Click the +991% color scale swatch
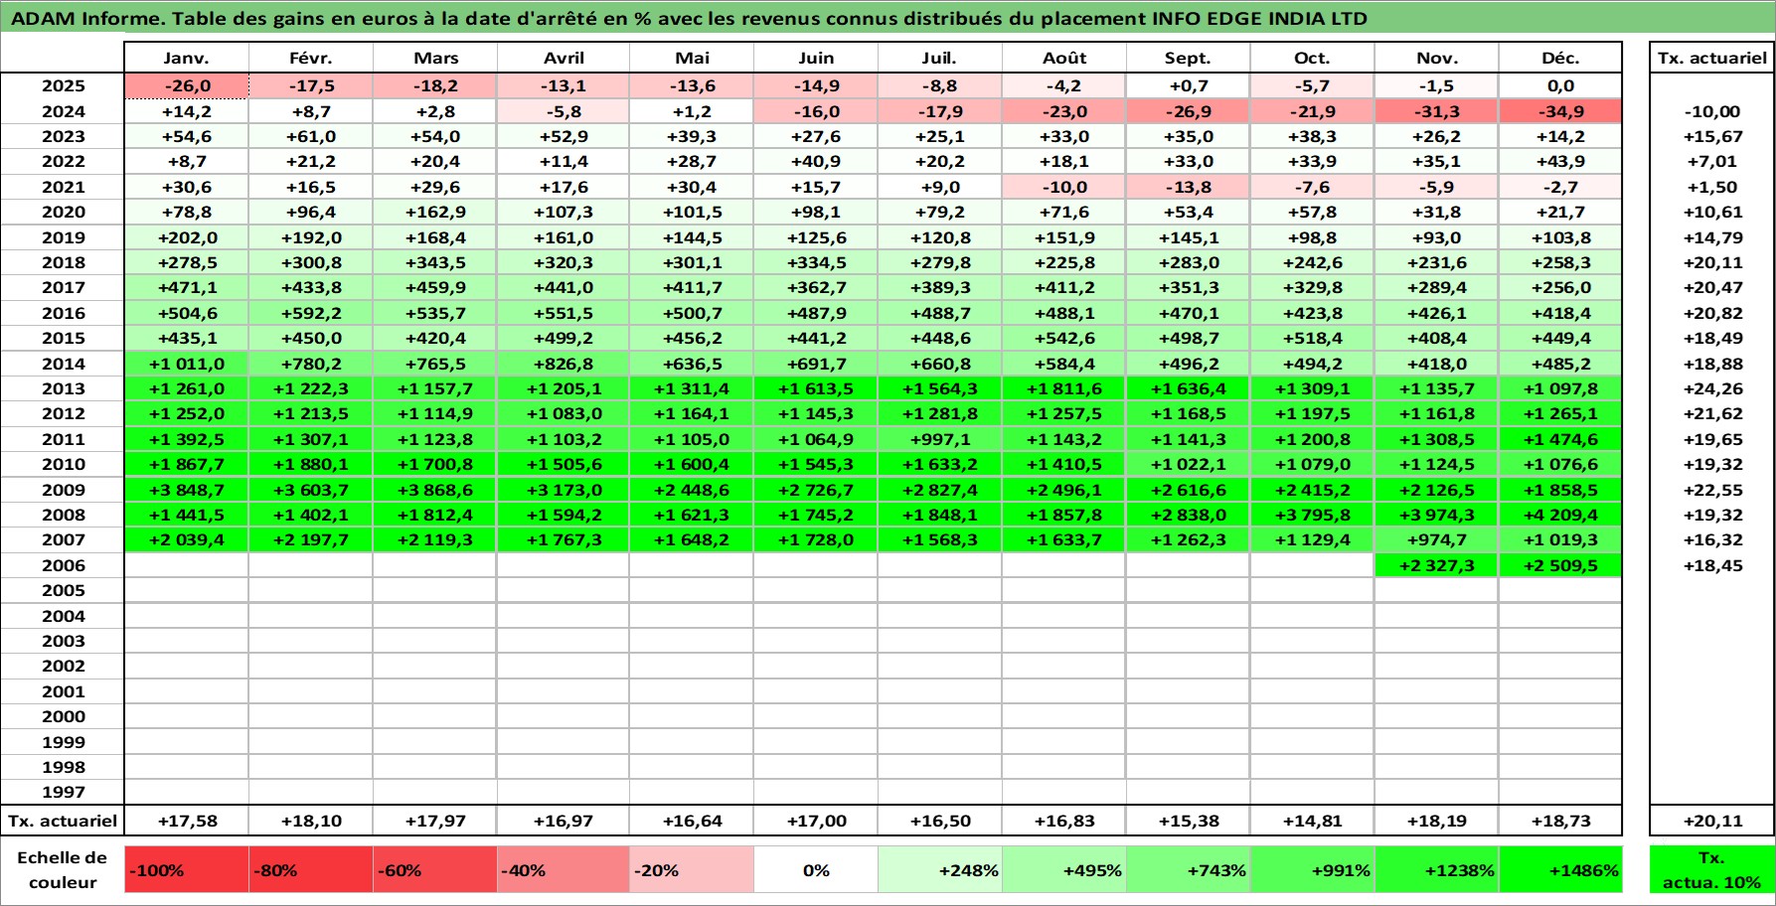 tap(1312, 869)
